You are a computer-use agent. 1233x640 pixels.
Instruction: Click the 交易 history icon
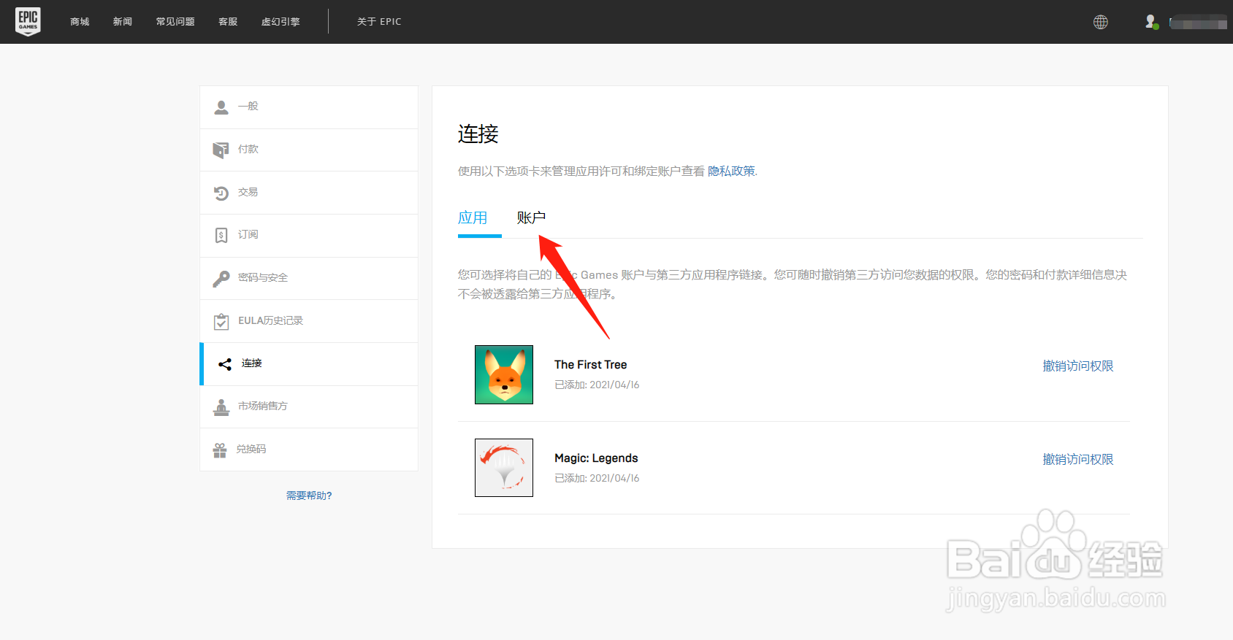[x=221, y=193]
